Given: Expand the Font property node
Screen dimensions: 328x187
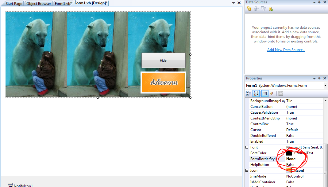Looking at the screenshot, I should 247,147.
